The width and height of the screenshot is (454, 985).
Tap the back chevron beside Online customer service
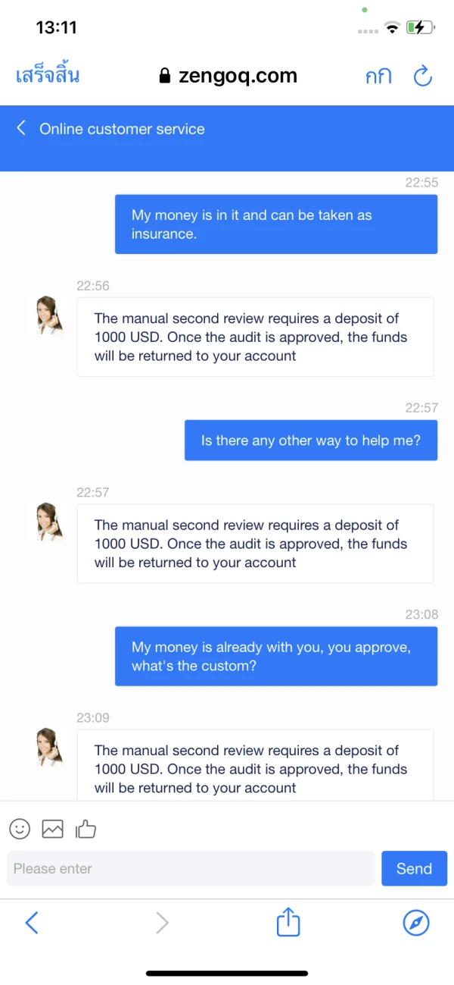point(21,128)
